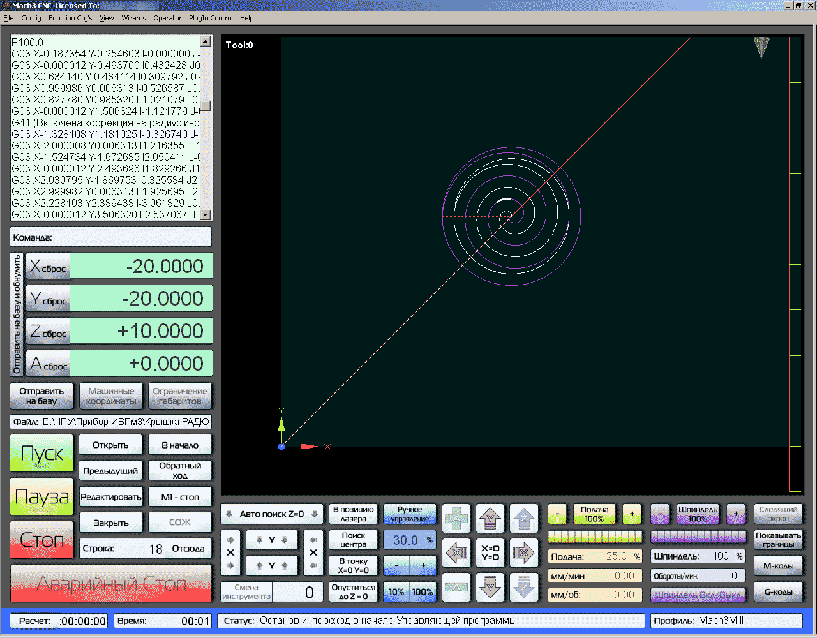Reset feed override with Подача 100%
This screenshot has height=638, width=817.
coord(594,514)
